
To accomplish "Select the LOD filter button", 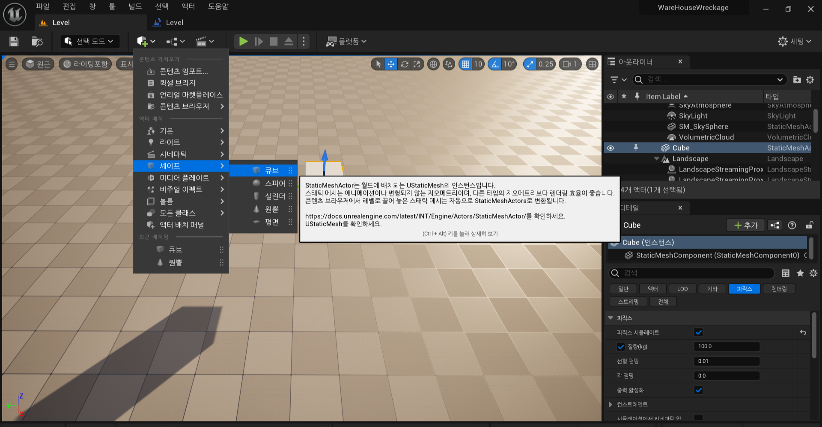I will tap(682, 289).
